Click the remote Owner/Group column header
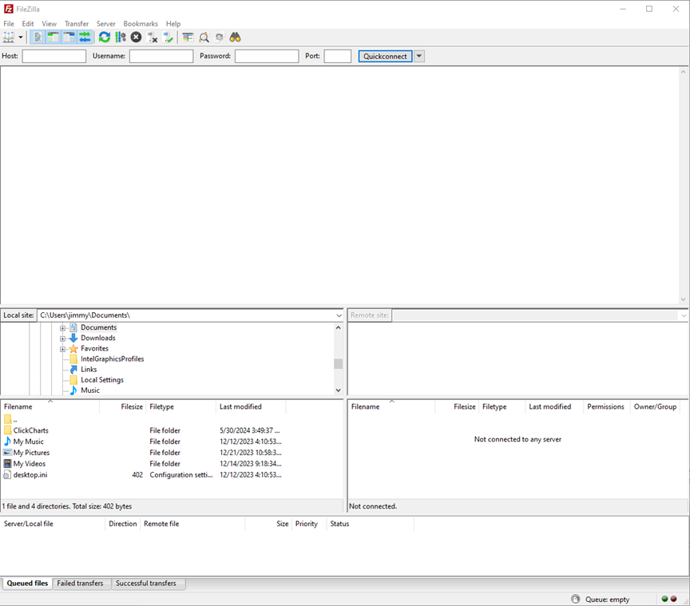The width and height of the screenshot is (690, 606). click(655, 406)
